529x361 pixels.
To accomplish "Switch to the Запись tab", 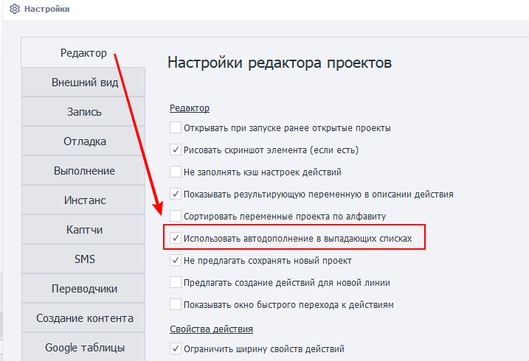I will 83,112.
